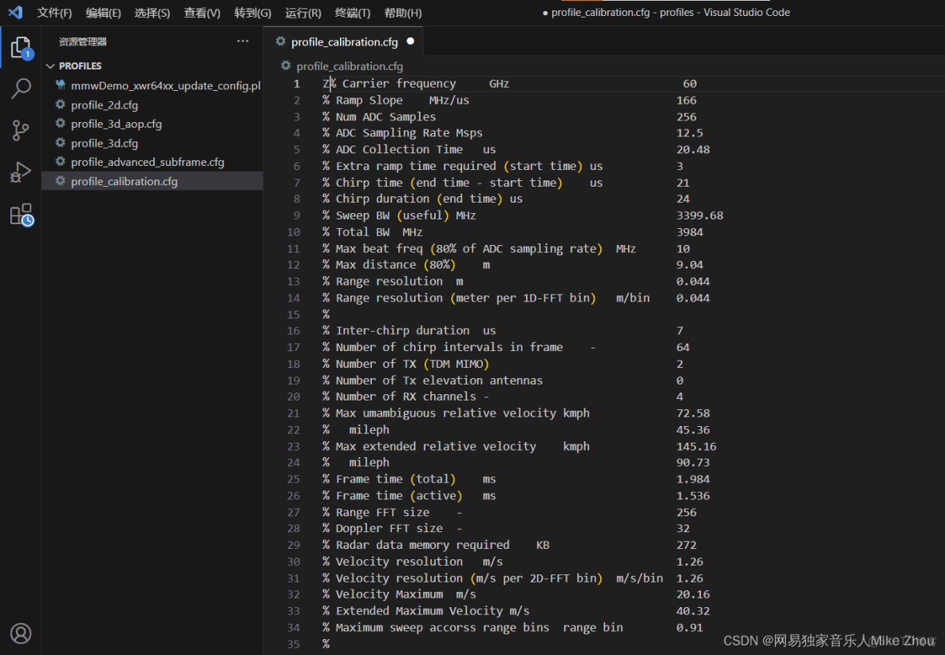Click profile_calibration.cfg in the breadcrumb
This screenshot has width=945, height=655.
350,66
